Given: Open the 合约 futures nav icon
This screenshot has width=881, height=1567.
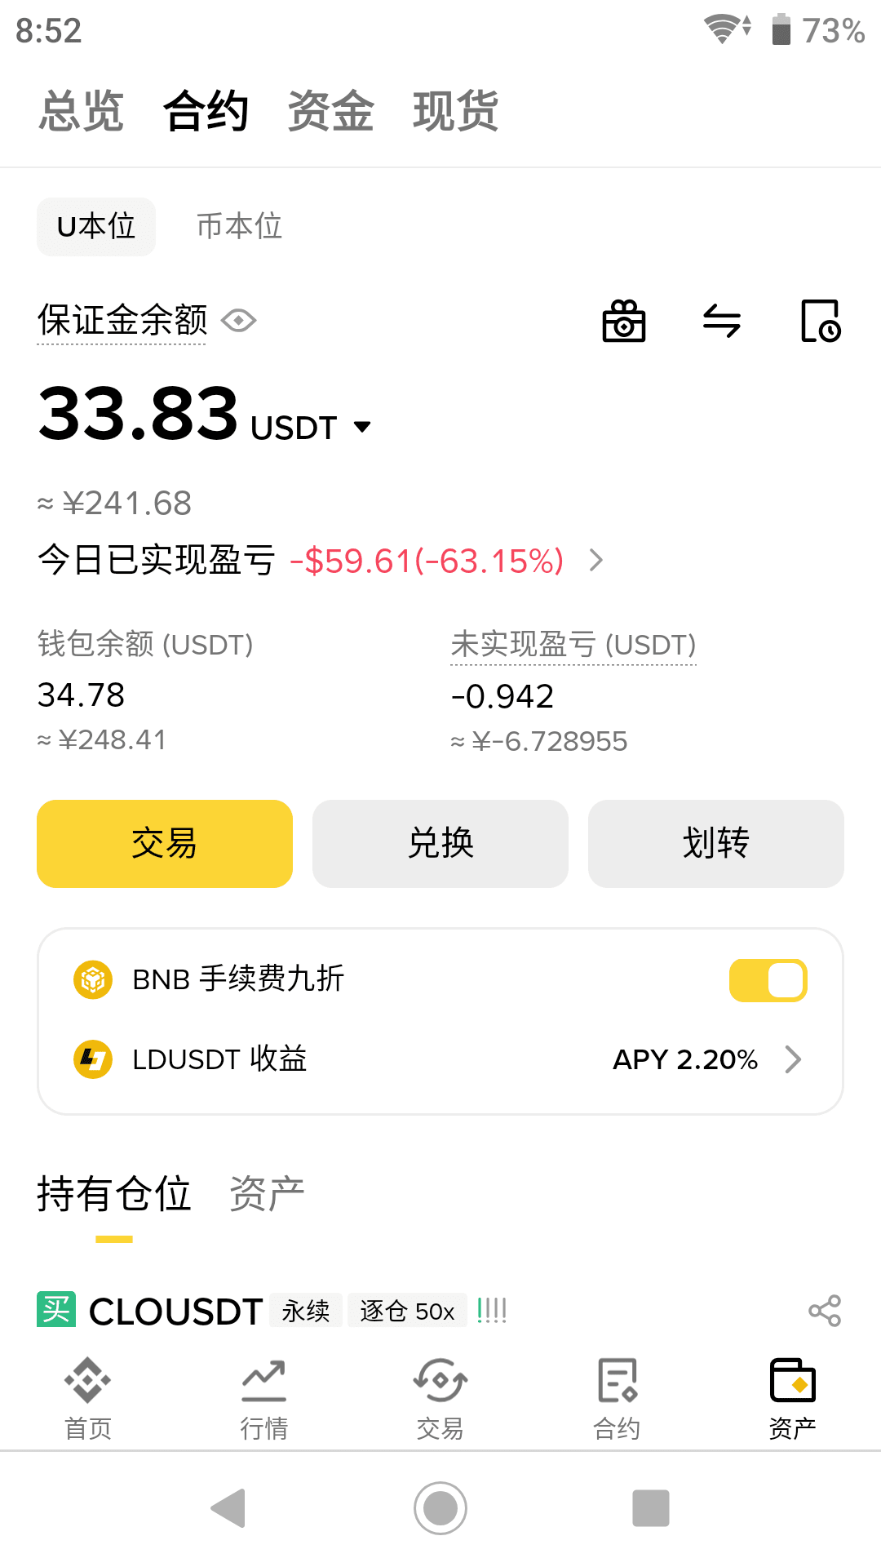Looking at the screenshot, I should click(616, 1397).
